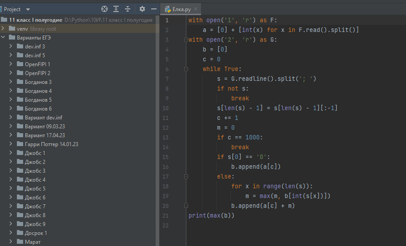Fold the else block at line 17

click(x=186, y=177)
